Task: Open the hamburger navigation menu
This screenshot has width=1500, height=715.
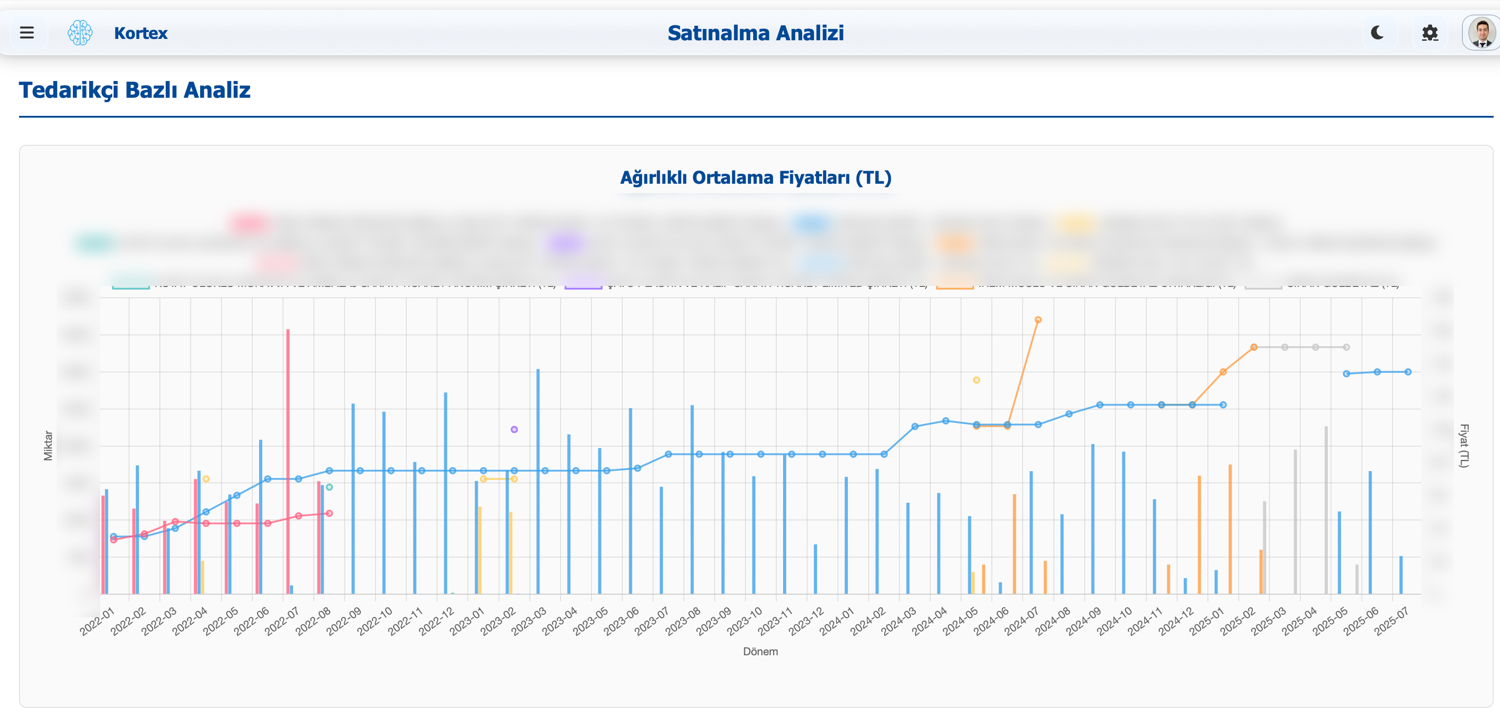Action: tap(27, 33)
